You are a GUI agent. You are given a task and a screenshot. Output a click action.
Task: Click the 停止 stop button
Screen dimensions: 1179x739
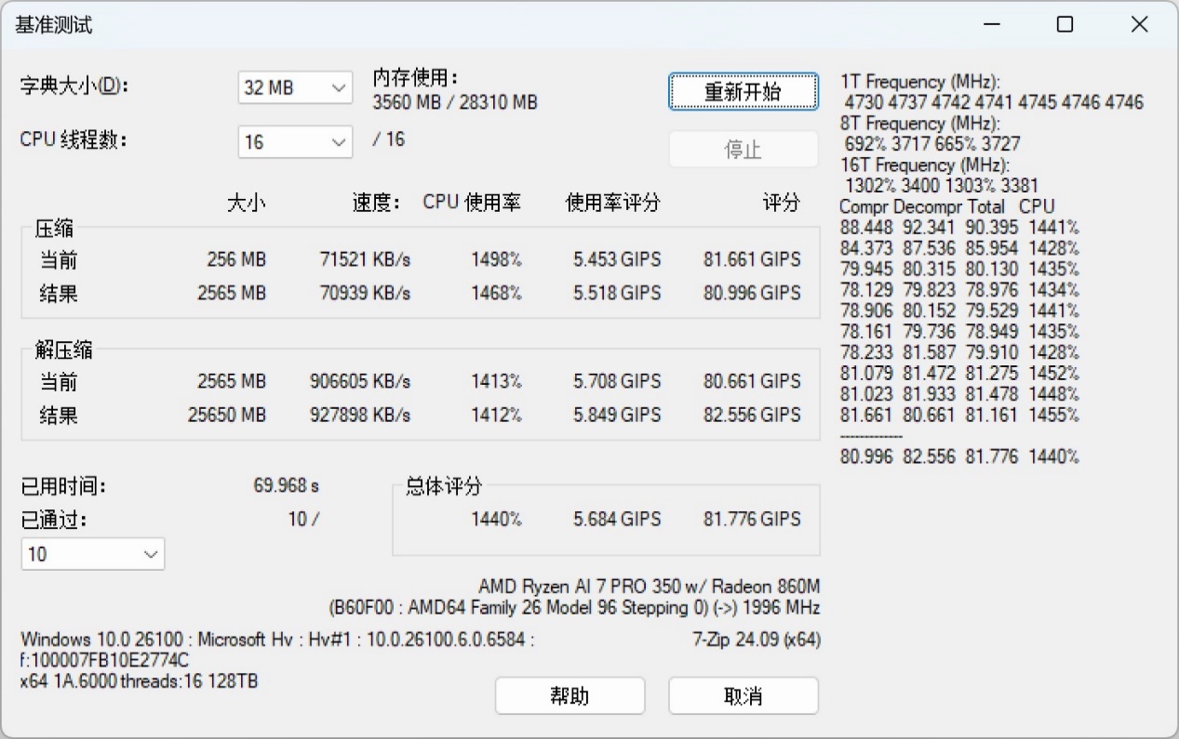click(x=743, y=149)
